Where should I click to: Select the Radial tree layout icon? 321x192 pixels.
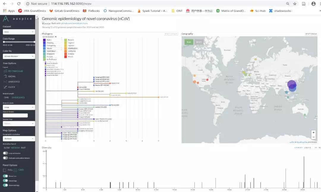point(5,76)
